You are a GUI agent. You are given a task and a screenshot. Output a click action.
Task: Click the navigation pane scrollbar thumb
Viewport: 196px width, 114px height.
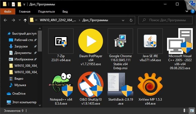40,41
